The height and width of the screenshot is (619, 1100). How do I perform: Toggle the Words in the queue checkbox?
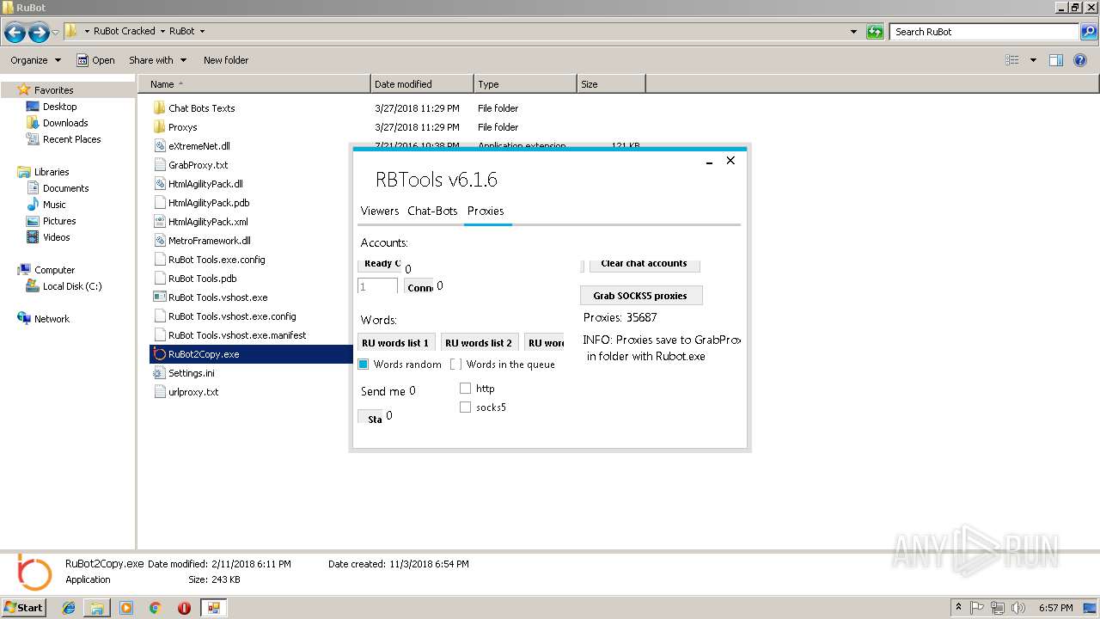pyautogui.click(x=455, y=365)
